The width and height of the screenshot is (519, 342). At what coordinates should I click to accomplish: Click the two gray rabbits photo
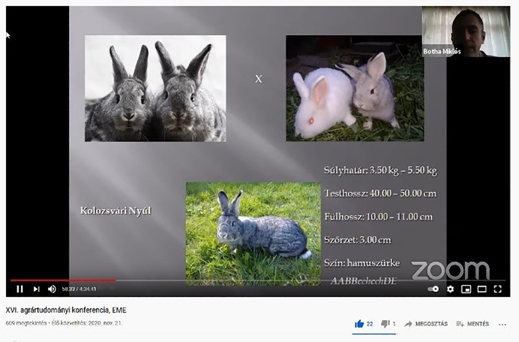click(155, 88)
